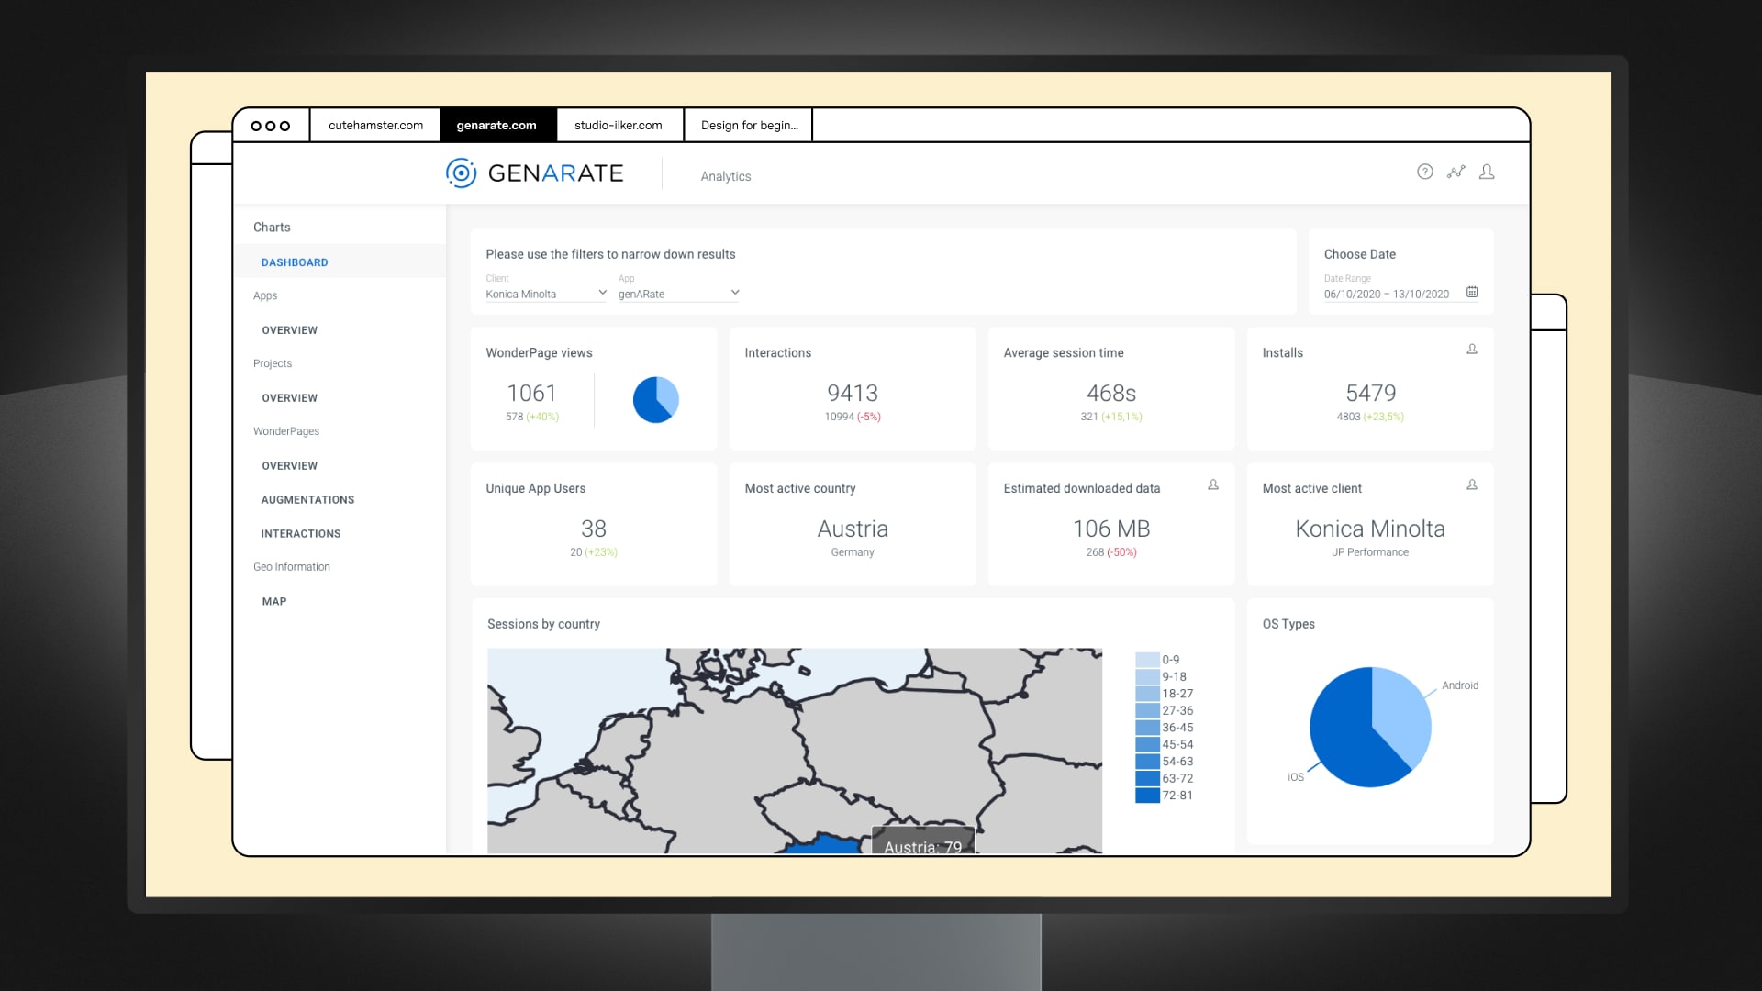
Task: Click the user icon on Most active client card
Action: [x=1474, y=485]
